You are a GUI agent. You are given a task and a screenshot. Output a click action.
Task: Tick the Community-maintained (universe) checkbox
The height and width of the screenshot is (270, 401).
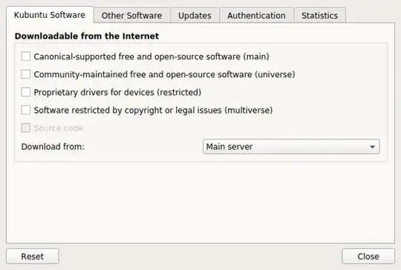[x=26, y=74]
